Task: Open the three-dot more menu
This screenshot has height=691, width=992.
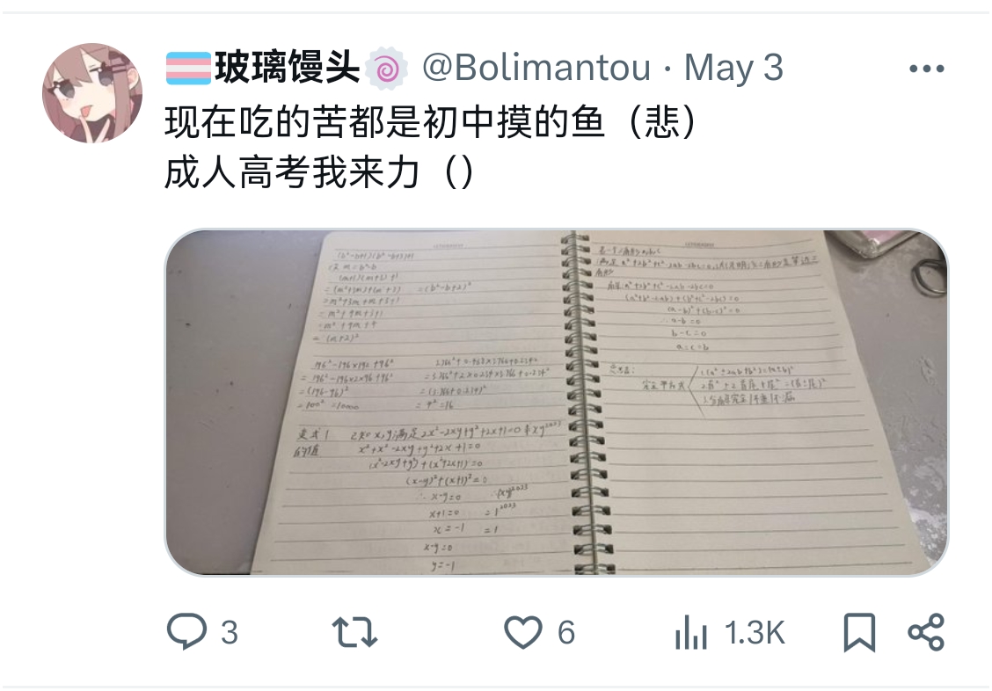Action: click(927, 69)
